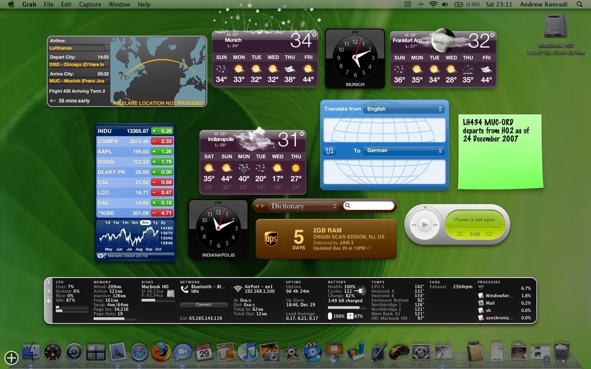Open the Capture menu
This screenshot has height=369, width=591.
90,4
